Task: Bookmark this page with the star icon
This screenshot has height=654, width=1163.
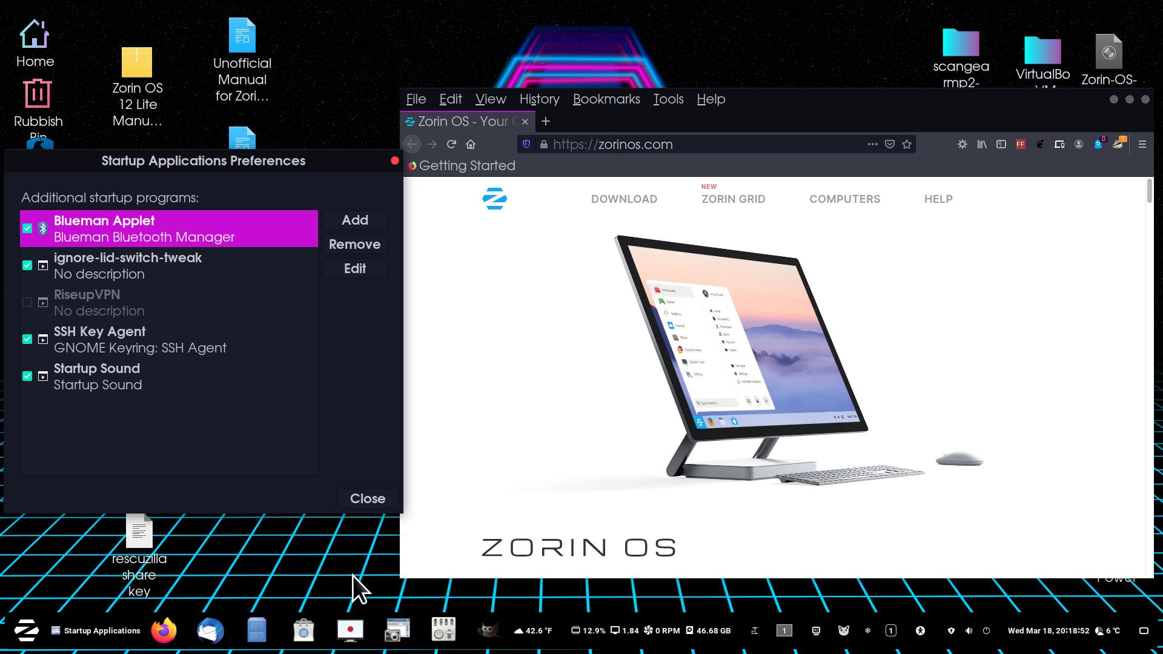Action: click(907, 144)
